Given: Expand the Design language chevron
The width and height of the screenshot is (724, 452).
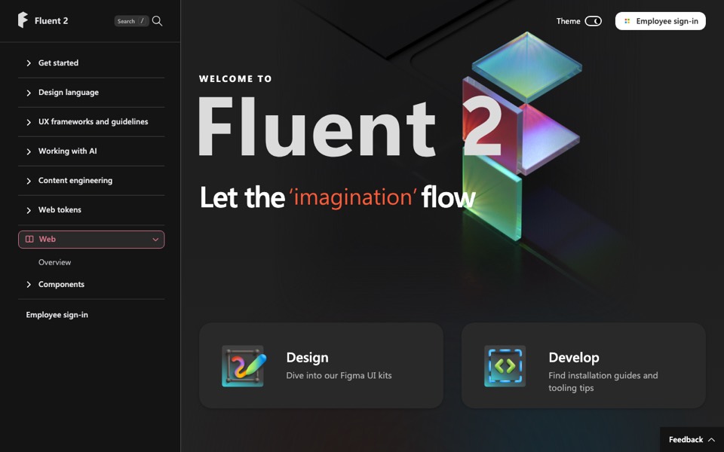Looking at the screenshot, I should click(29, 93).
